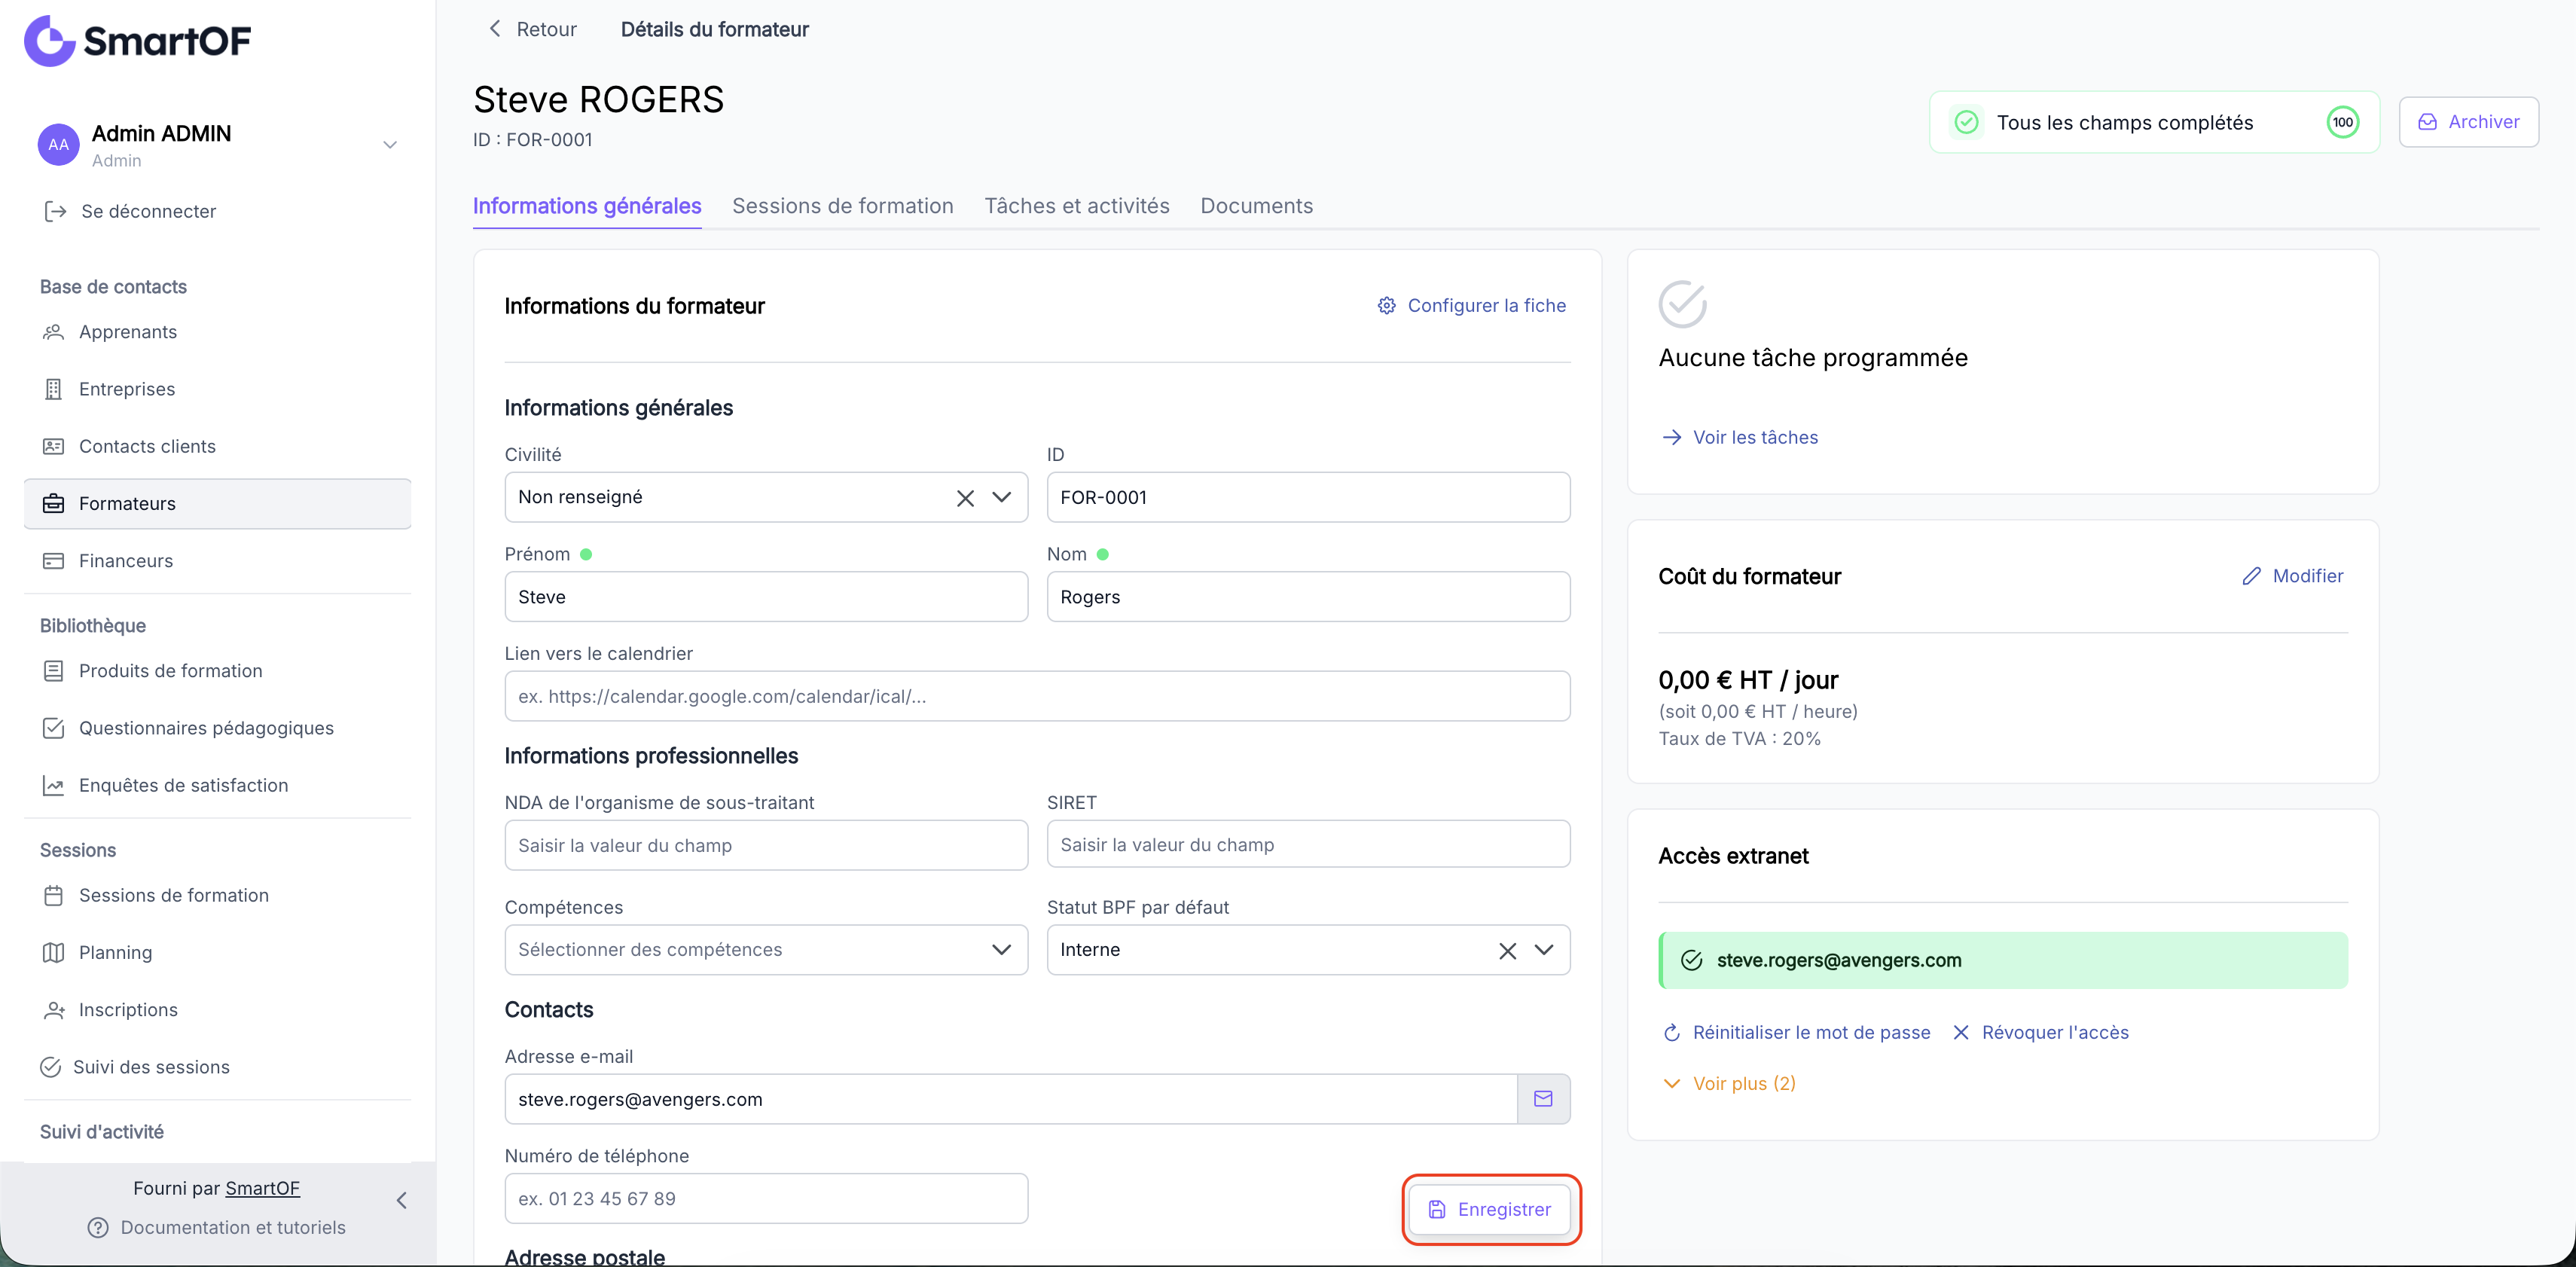
Task: Open the Statut BPF par défaut dropdown arrow
Action: [x=1544, y=950]
